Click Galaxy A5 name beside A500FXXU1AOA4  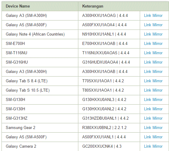coord(26,25)
